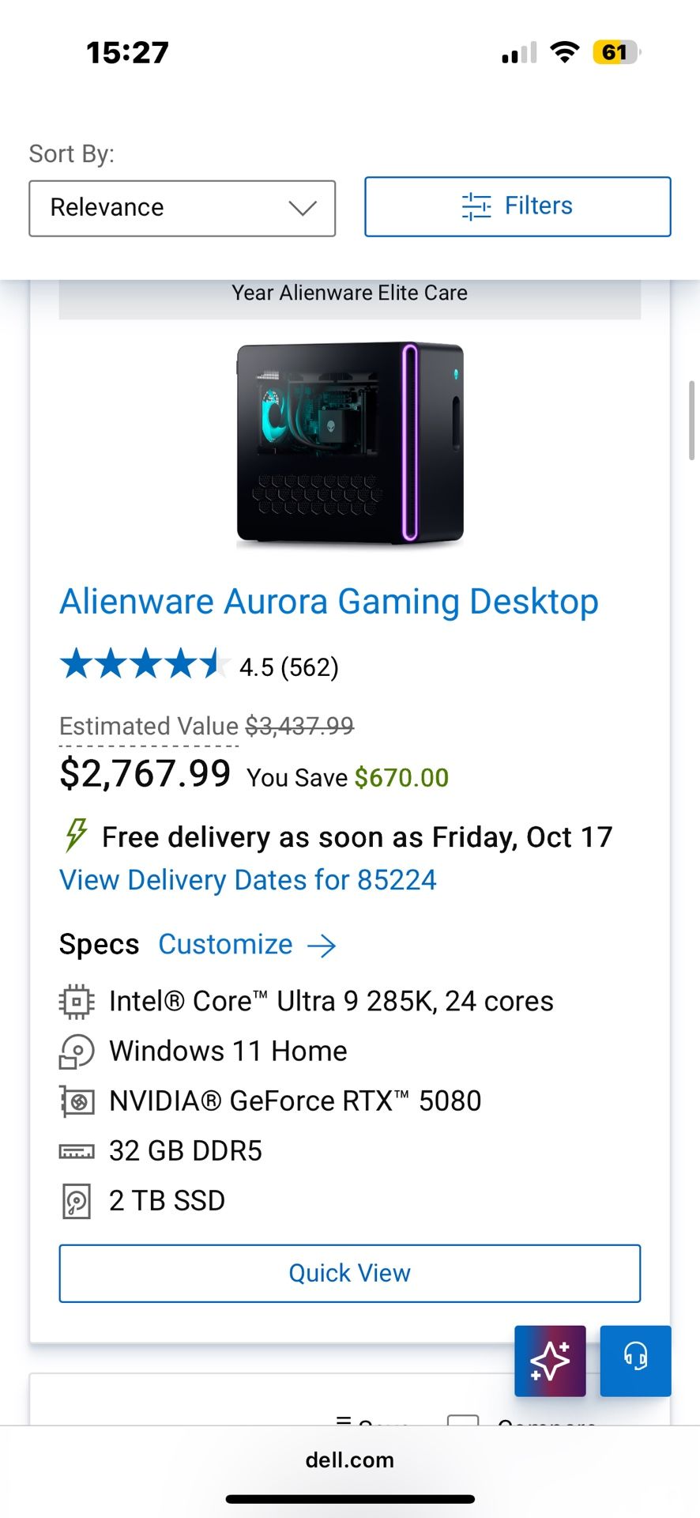Image resolution: width=700 pixels, height=1518 pixels.
Task: Click the Customize link
Action: tap(226, 945)
